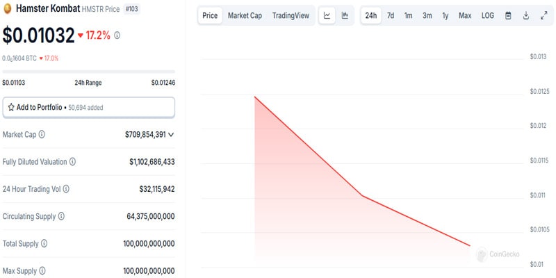Open Circulating Supply info icon
This screenshot has width=556, height=278.
tap(61, 216)
